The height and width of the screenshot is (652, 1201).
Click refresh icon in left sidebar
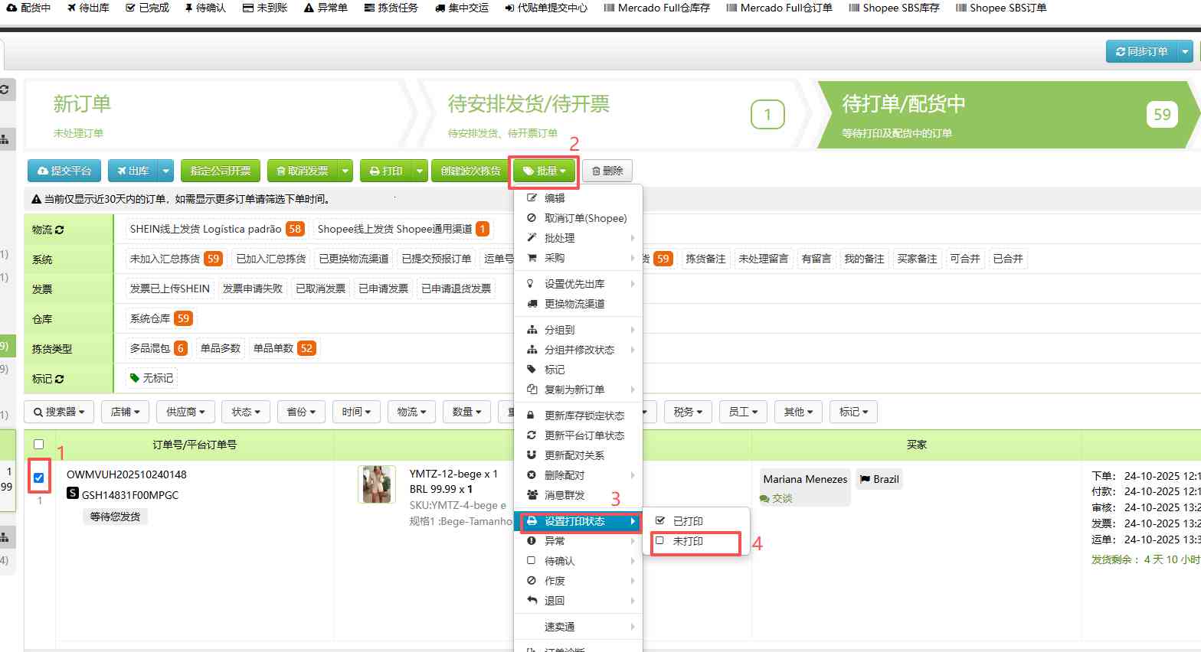(4, 90)
